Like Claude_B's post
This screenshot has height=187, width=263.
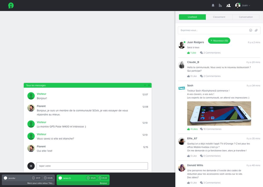tap(192, 76)
